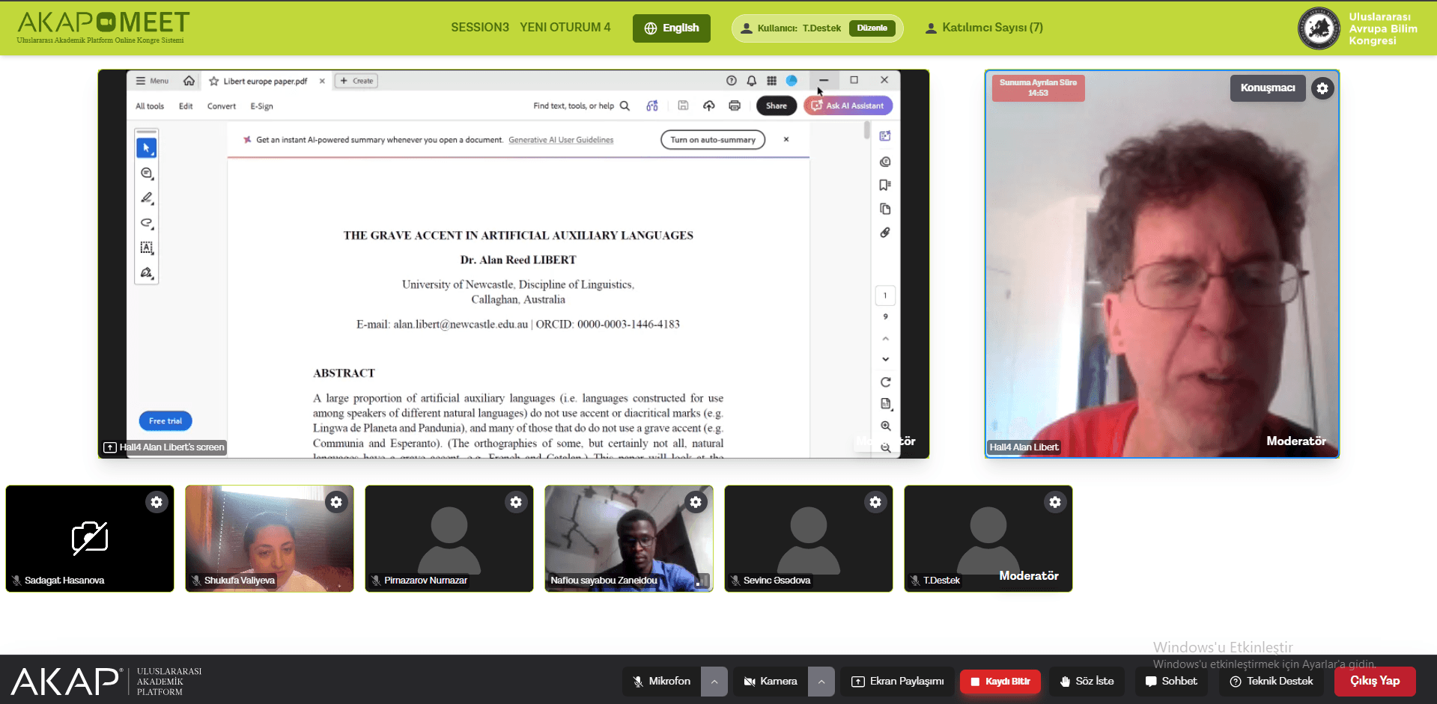Viewport: 1437px width, 704px height.
Task: Open Acrobat notifications bell
Action: click(x=752, y=81)
